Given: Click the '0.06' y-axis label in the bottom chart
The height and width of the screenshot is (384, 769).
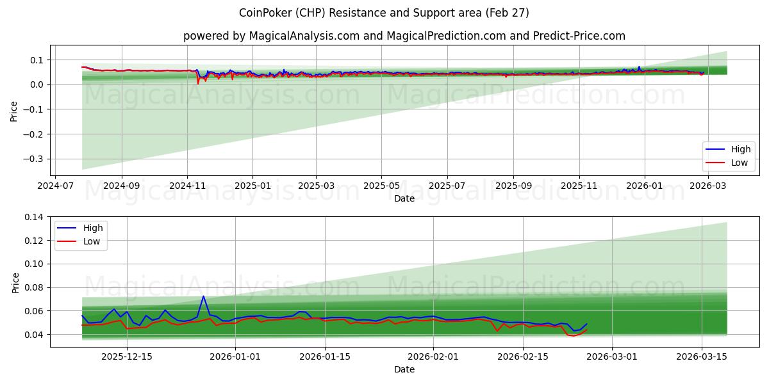Looking at the screenshot, I should [35, 311].
